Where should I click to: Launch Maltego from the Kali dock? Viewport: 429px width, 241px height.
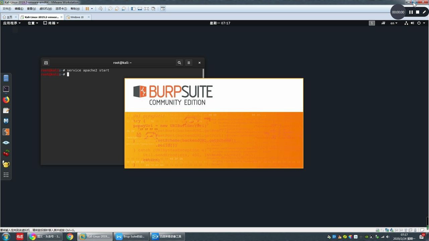tap(6, 121)
